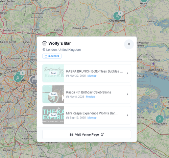Click the 'Wolfy`s Bar' title text
This screenshot has height=158, width=169.
pos(59,43)
